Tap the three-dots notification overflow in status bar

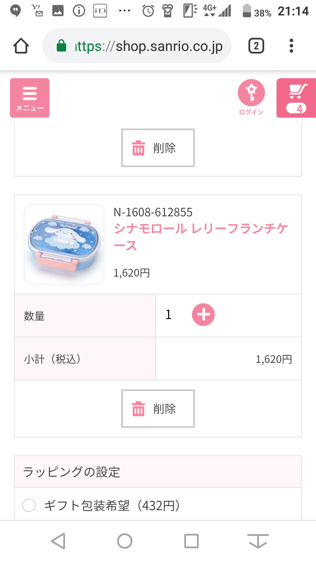124,11
